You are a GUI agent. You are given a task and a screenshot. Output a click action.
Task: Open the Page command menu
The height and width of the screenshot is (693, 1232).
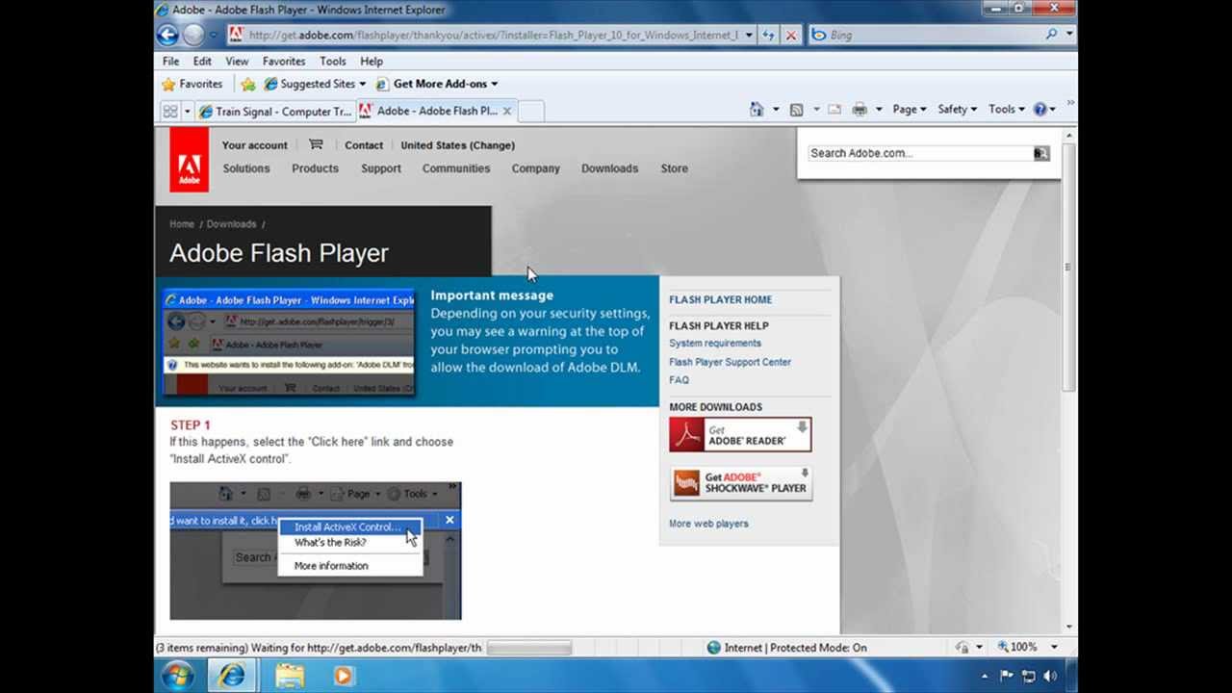(909, 110)
